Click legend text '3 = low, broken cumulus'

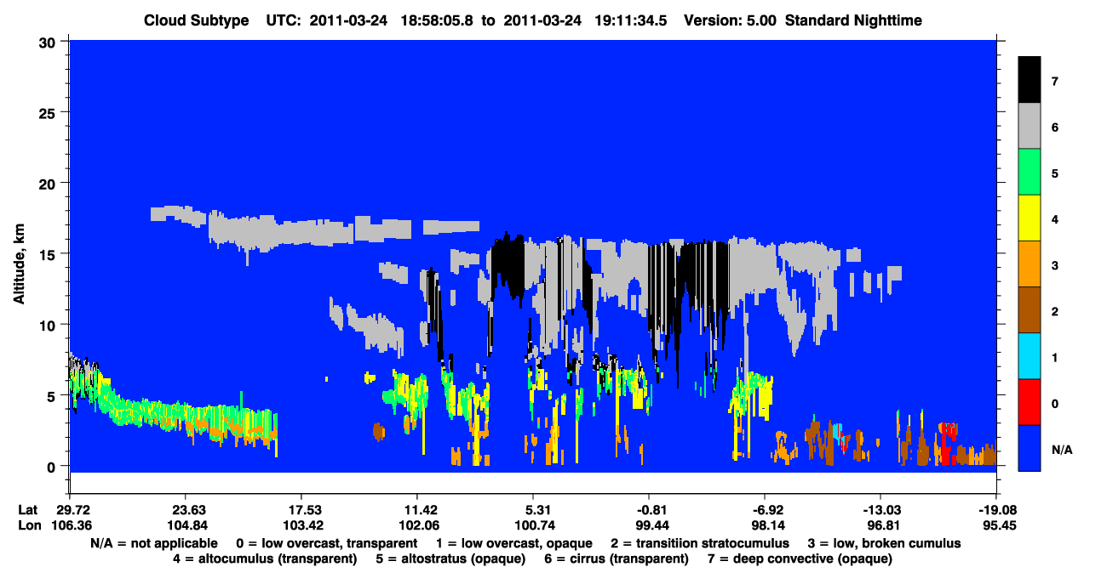pos(886,543)
